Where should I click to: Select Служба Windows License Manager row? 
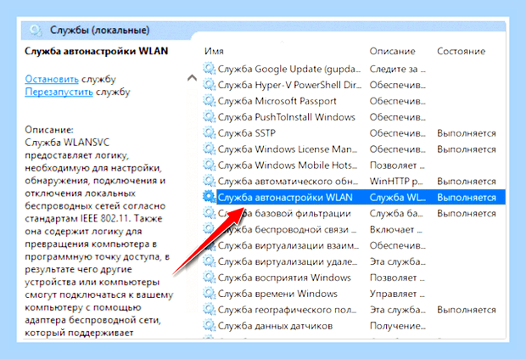pos(354,149)
